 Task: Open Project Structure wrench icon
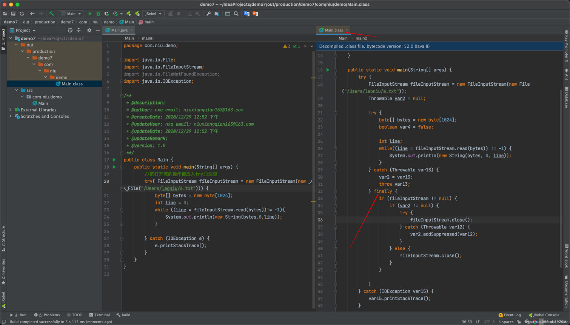(x=208, y=14)
